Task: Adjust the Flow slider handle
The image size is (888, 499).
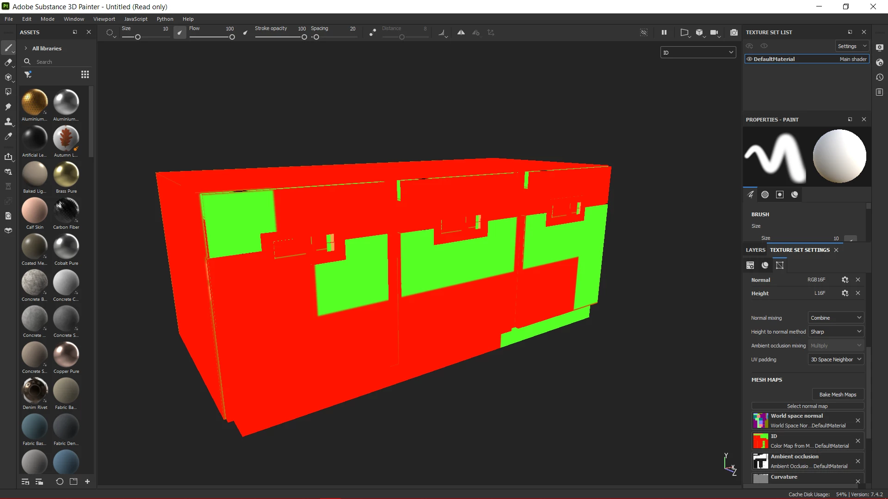Action: coord(232,37)
